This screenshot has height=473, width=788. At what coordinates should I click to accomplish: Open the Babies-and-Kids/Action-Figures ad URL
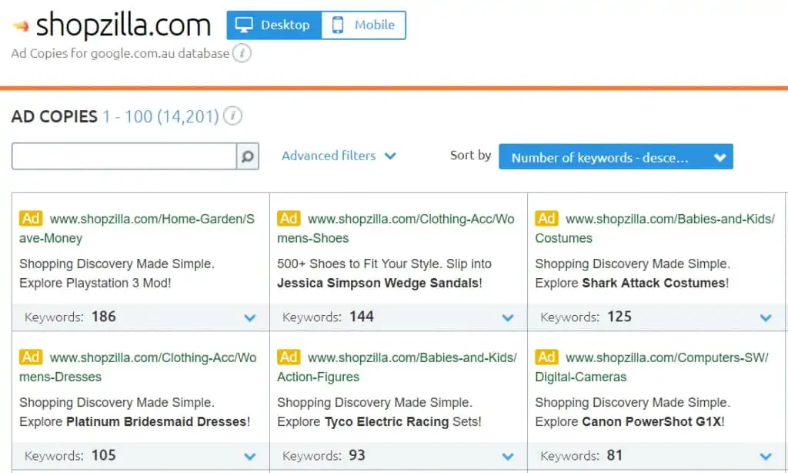pos(397,367)
